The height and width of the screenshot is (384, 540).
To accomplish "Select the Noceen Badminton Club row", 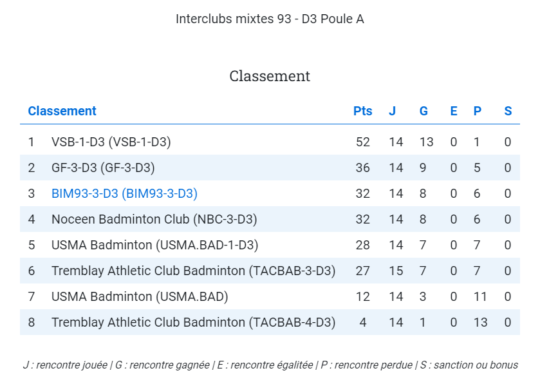I will 270,219.
